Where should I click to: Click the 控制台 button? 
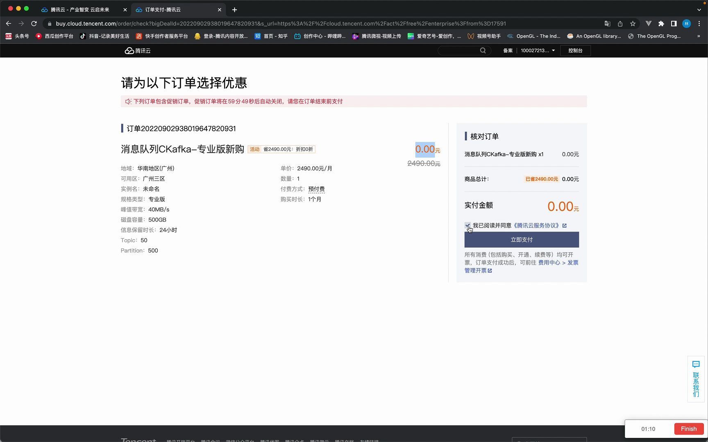[x=575, y=51]
